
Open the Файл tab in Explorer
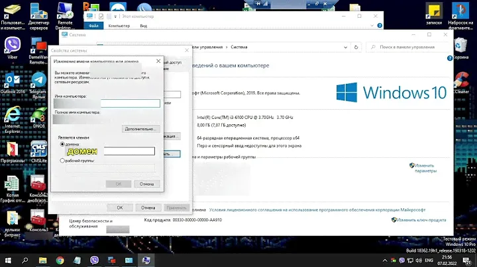[x=93, y=26]
